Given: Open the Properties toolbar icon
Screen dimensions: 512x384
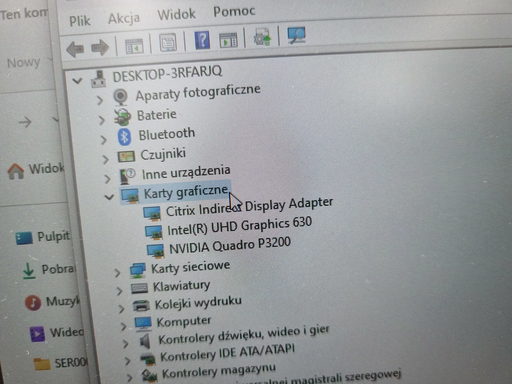Looking at the screenshot, I should [168, 42].
